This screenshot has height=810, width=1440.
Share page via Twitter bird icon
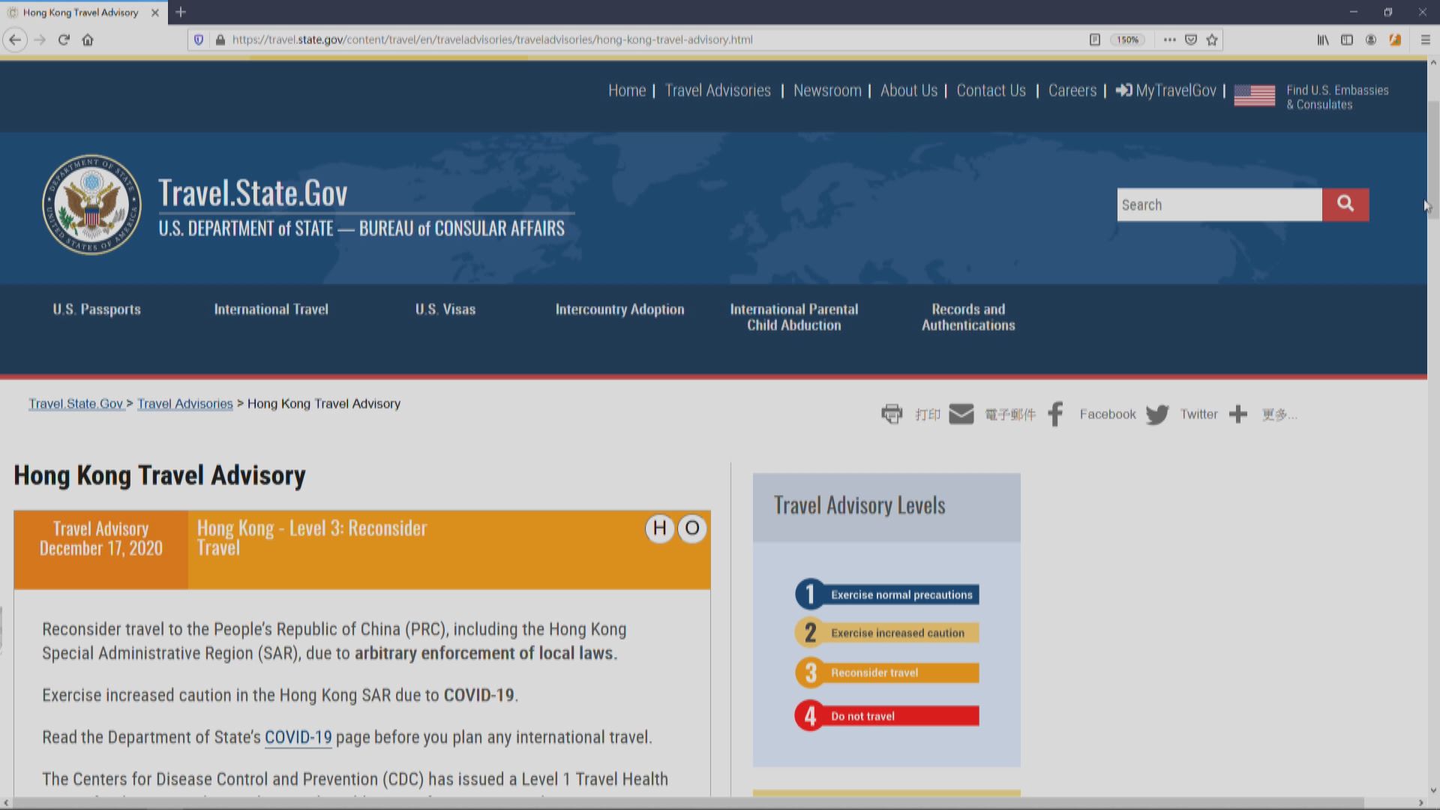1157,415
